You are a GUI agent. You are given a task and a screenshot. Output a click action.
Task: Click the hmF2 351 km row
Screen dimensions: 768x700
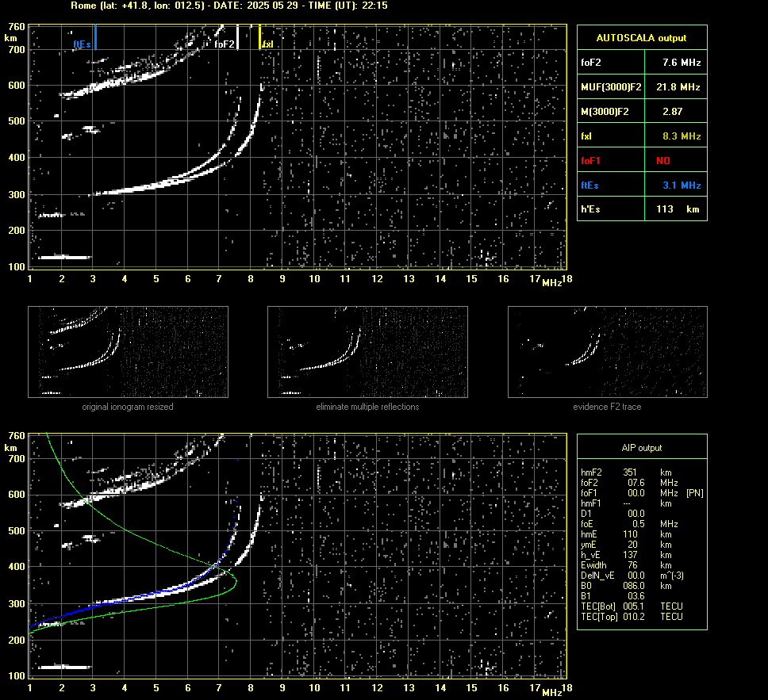coord(626,472)
